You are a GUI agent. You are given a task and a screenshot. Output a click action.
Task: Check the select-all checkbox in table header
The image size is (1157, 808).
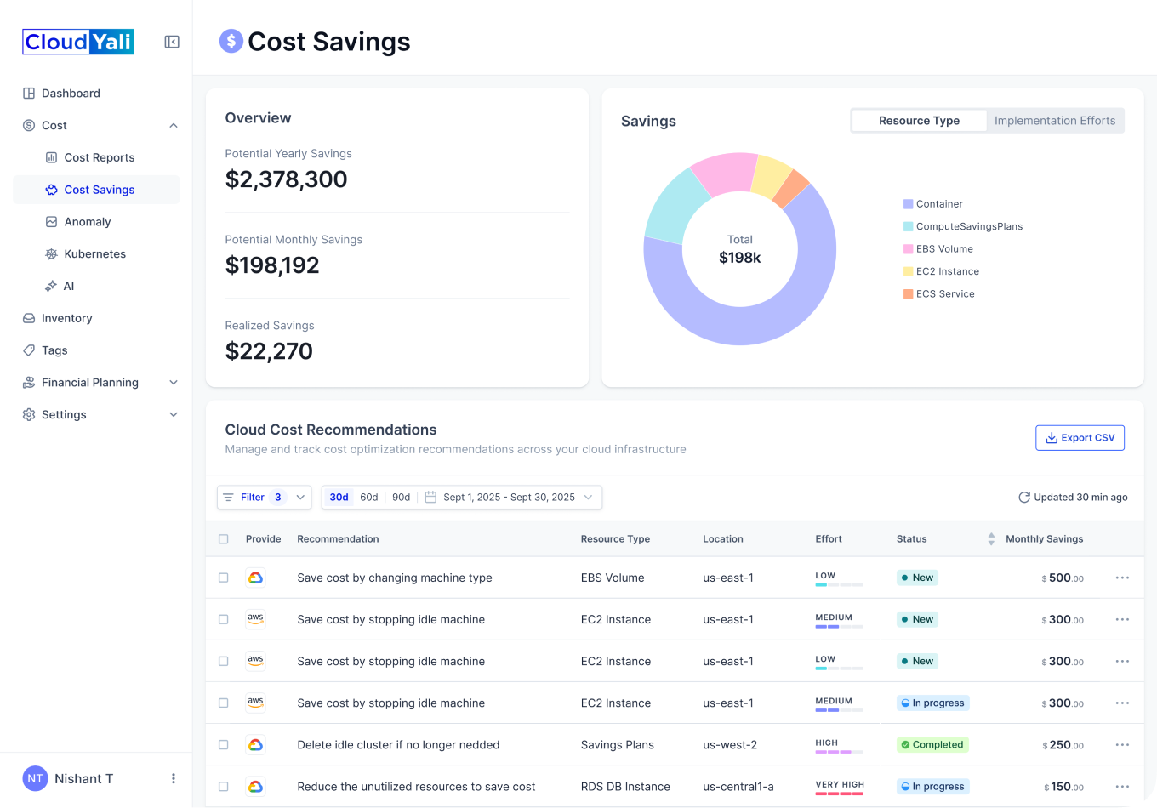click(x=224, y=539)
